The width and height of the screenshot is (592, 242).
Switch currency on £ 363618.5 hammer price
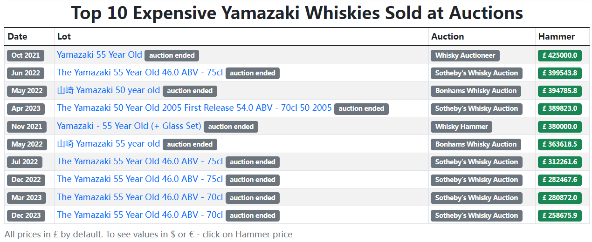pos(559,144)
